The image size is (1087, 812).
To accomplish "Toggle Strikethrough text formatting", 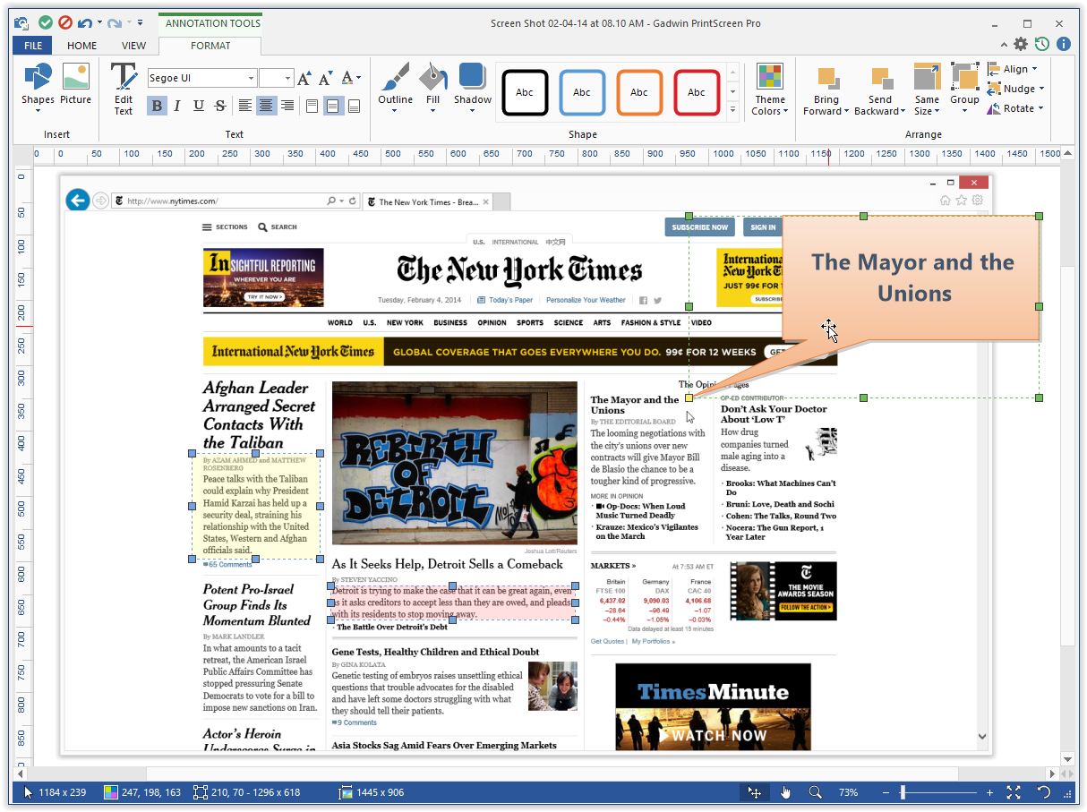I will click(x=220, y=106).
